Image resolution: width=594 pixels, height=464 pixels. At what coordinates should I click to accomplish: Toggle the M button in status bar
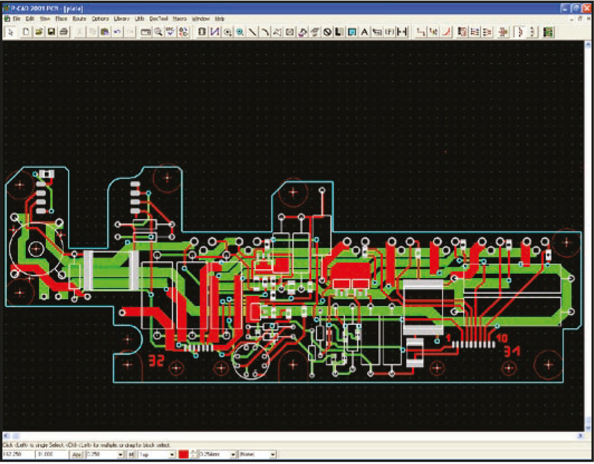point(131,455)
